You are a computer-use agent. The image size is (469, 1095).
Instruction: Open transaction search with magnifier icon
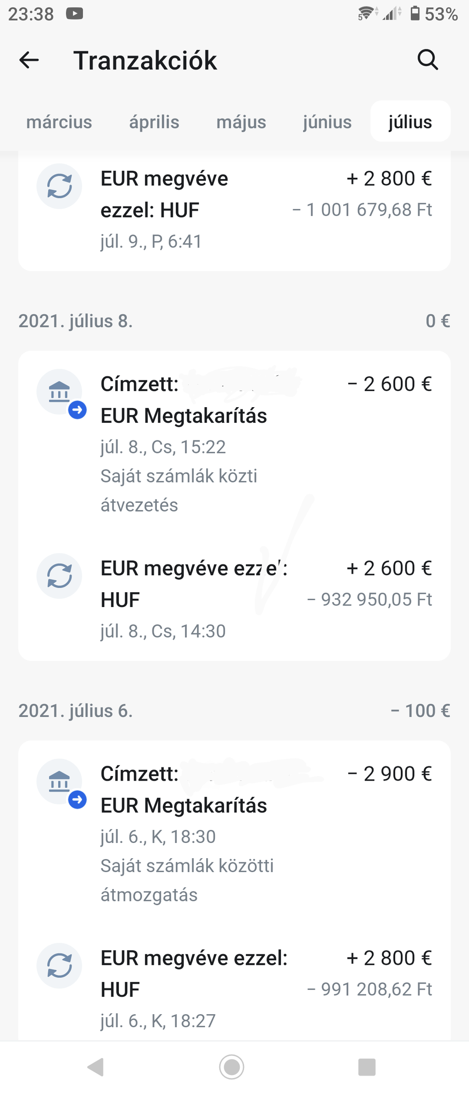(x=427, y=60)
